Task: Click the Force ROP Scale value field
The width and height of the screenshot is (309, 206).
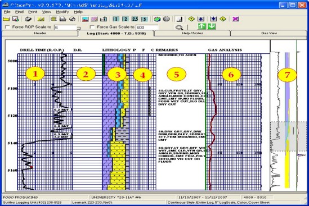Action: 65,28
